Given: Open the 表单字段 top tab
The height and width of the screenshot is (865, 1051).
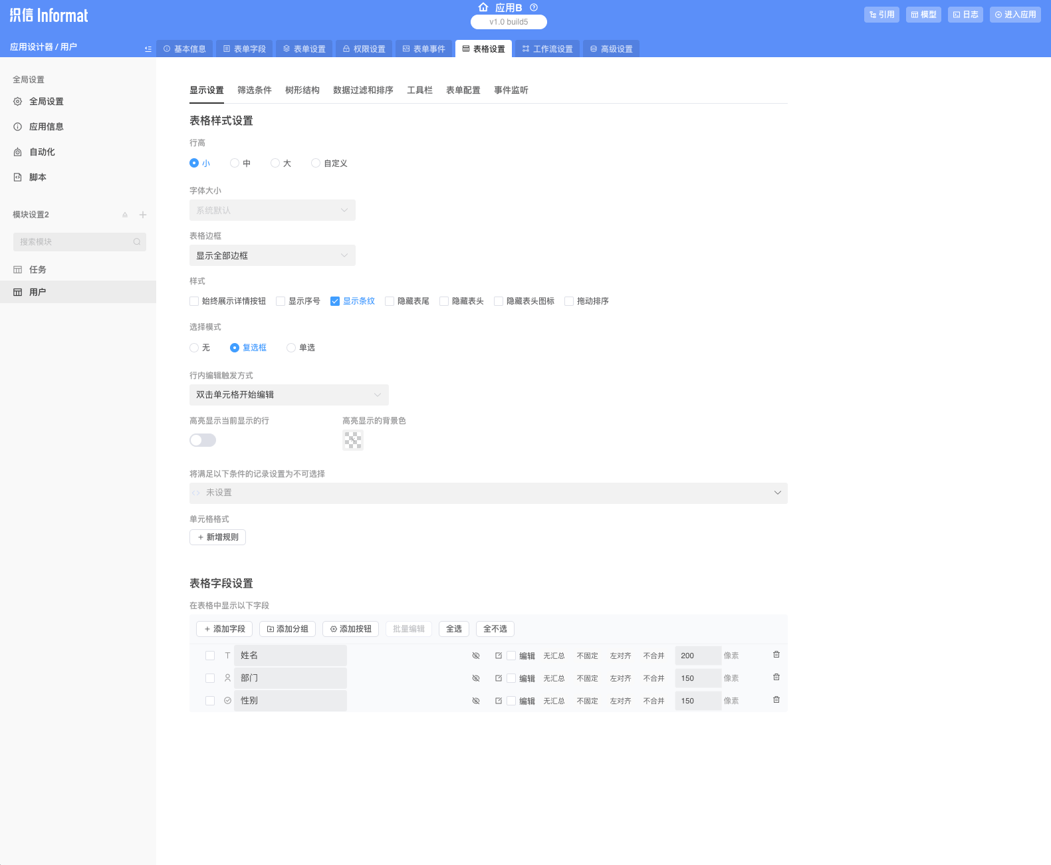Looking at the screenshot, I should pyautogui.click(x=245, y=49).
